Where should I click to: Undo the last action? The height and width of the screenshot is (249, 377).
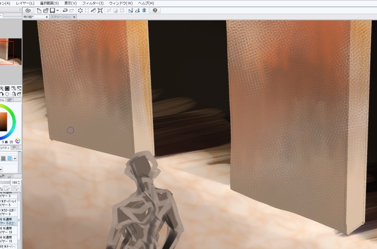pos(65,10)
